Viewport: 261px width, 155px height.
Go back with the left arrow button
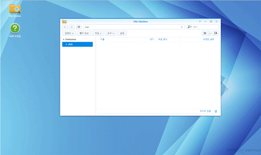(x=65, y=27)
